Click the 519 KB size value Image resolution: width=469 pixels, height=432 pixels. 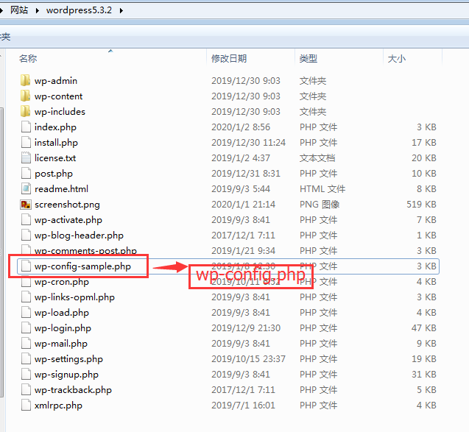(421, 205)
